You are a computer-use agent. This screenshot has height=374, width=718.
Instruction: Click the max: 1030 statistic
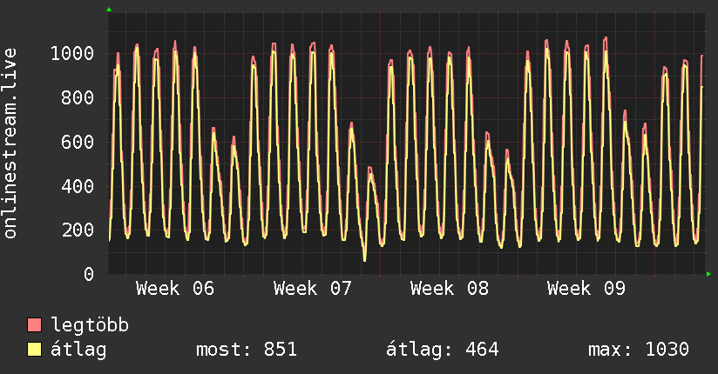tap(639, 350)
